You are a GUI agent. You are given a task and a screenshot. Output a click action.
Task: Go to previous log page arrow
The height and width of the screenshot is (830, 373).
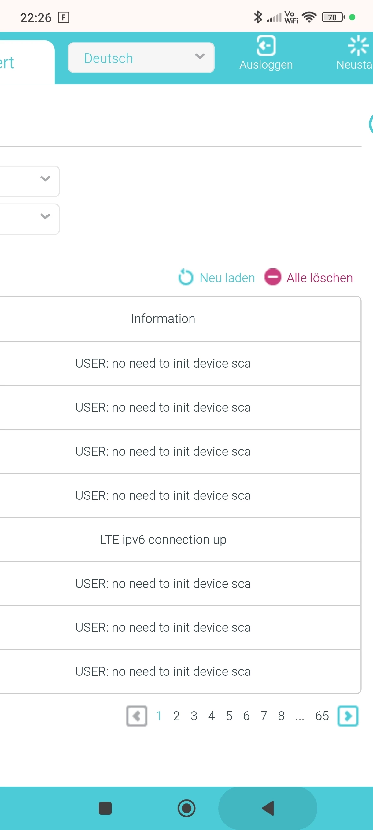point(137,716)
